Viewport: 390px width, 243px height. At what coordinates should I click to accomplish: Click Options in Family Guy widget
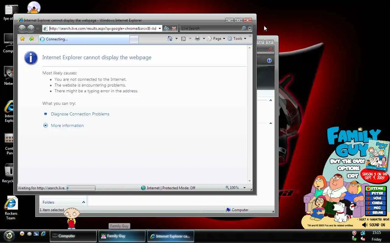pyautogui.click(x=349, y=168)
